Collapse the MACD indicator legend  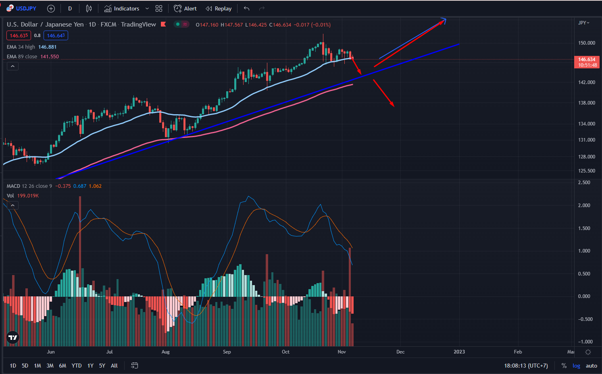coord(12,205)
